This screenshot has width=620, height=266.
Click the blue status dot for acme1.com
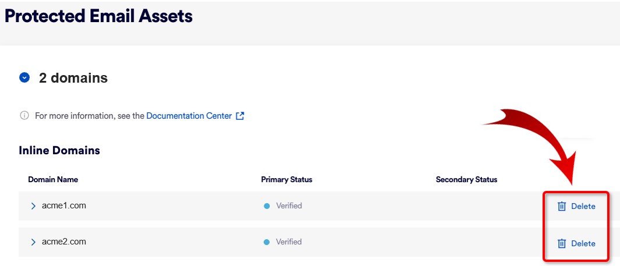[267, 206]
